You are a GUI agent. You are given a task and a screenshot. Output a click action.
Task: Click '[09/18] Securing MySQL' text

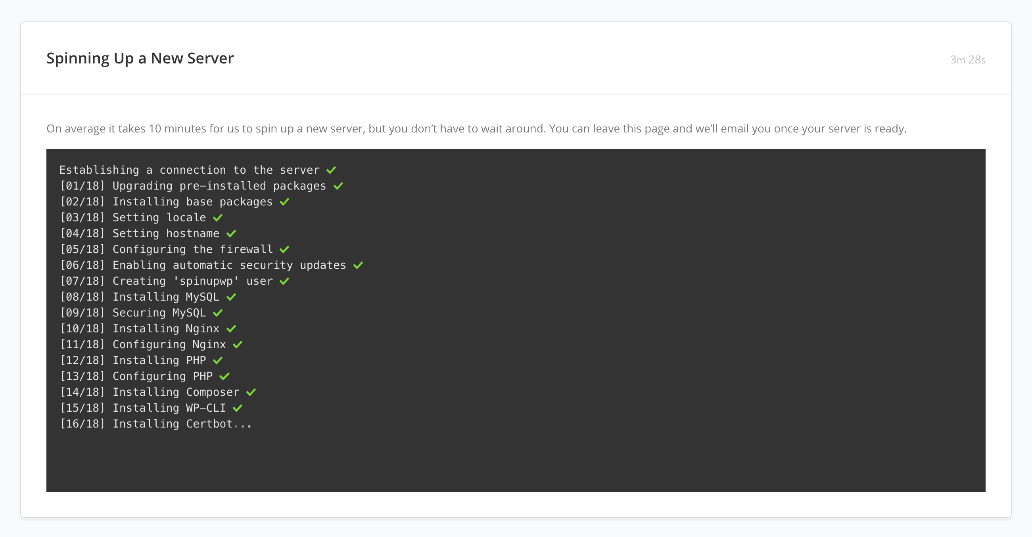point(132,313)
